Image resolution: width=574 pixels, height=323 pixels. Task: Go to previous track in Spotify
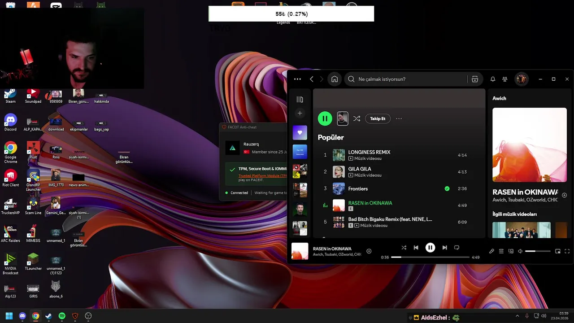[416, 248]
